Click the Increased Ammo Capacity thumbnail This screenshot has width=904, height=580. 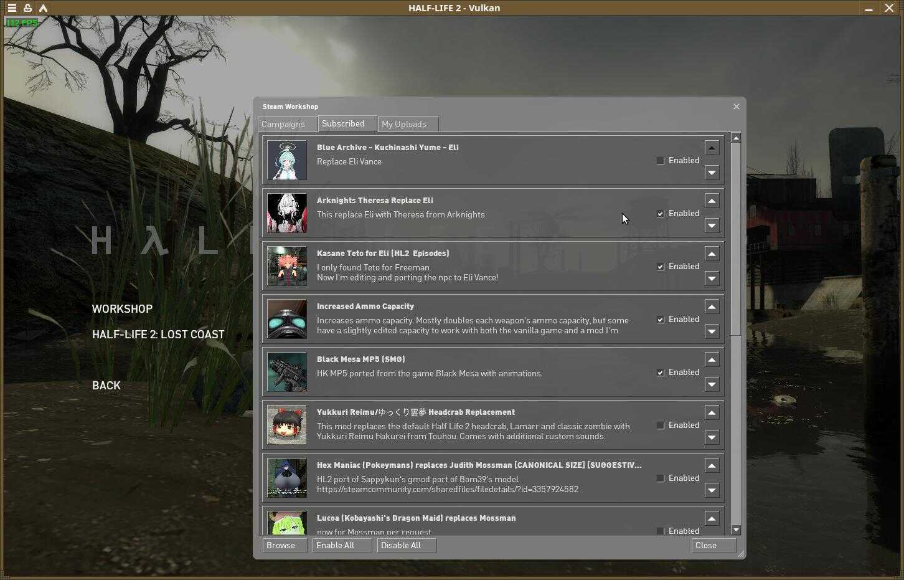287,319
